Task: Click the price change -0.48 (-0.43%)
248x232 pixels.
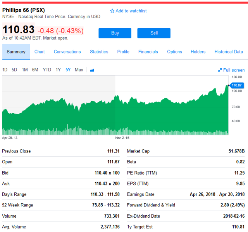Action: click(x=60, y=31)
